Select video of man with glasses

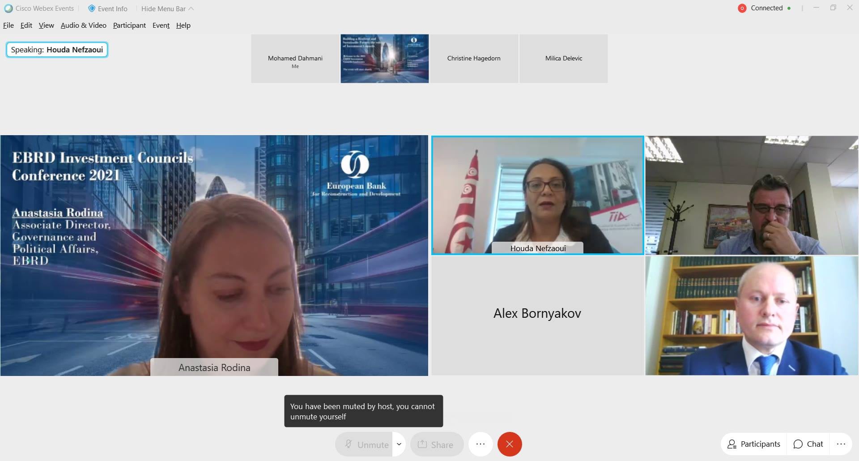(752, 195)
